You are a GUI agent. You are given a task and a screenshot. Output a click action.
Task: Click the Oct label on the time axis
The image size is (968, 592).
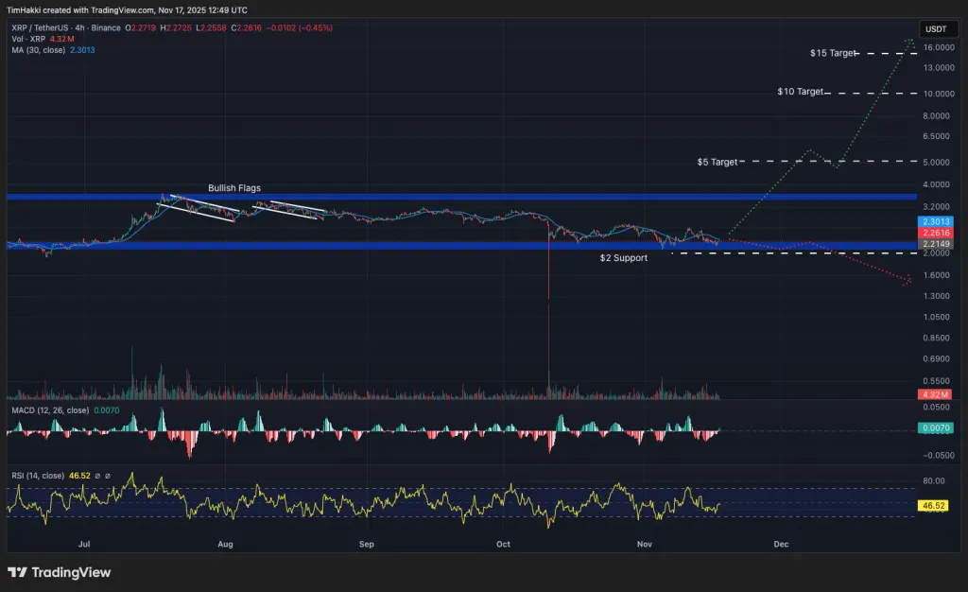503,544
